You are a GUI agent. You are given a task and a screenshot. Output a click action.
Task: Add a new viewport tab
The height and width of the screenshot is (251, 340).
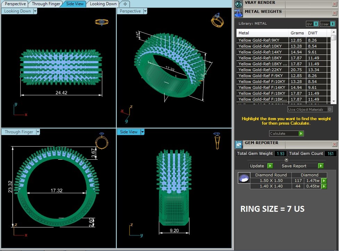click(125, 4)
